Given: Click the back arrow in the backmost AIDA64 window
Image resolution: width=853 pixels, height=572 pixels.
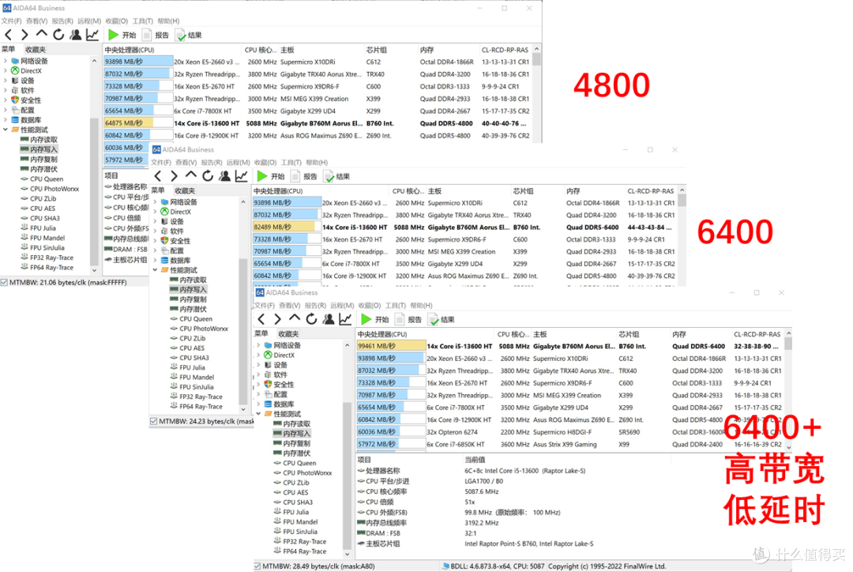Looking at the screenshot, I should click(8, 35).
